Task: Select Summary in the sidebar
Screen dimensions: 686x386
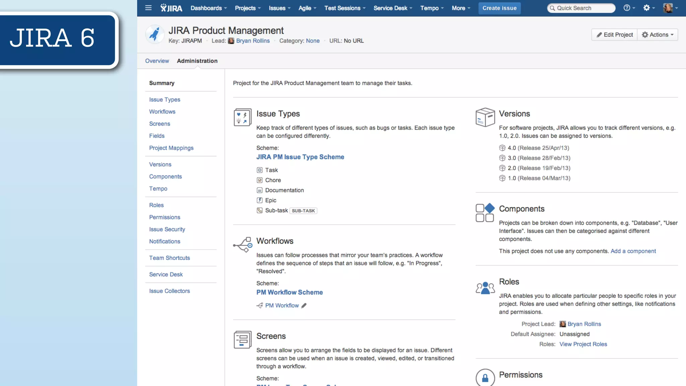Action: click(x=162, y=83)
